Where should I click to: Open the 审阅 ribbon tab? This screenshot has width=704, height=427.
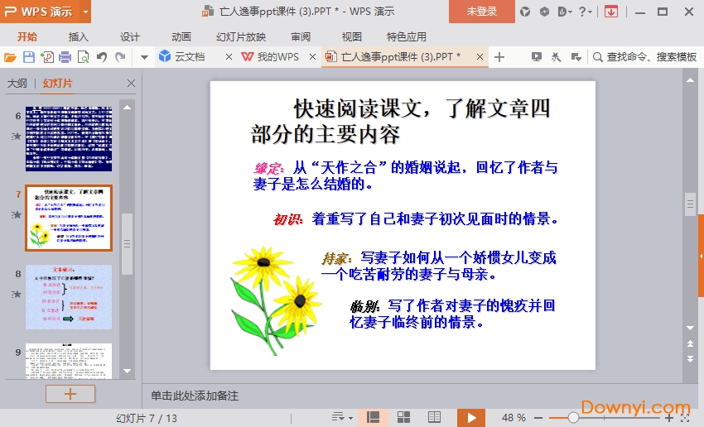tap(301, 36)
